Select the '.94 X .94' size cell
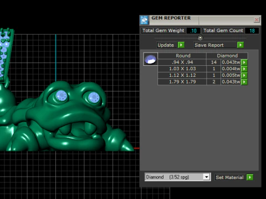Image resolution: width=266 pixels, height=199 pixels. [182, 62]
